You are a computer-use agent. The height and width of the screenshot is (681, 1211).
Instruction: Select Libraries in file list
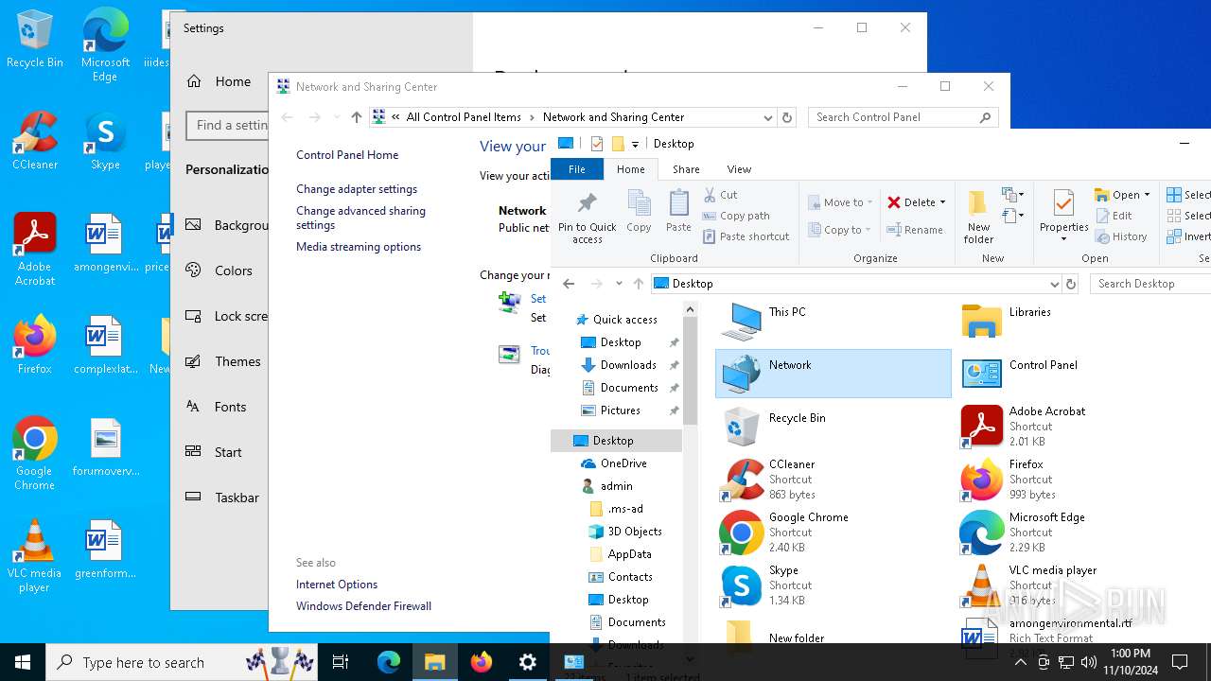tap(1075, 321)
